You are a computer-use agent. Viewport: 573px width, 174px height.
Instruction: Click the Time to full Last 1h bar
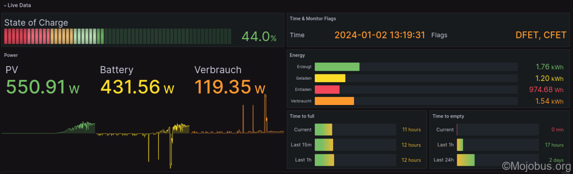coord(324,160)
